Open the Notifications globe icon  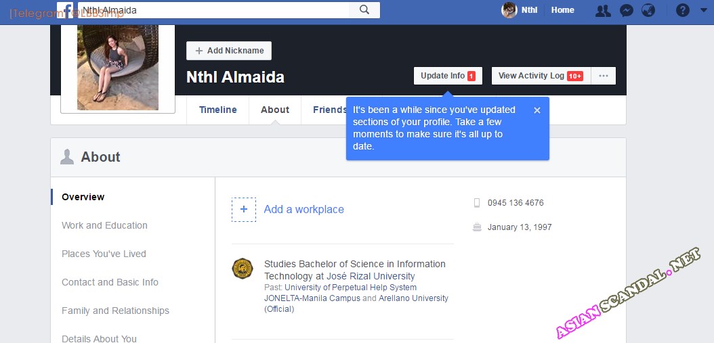click(x=648, y=10)
